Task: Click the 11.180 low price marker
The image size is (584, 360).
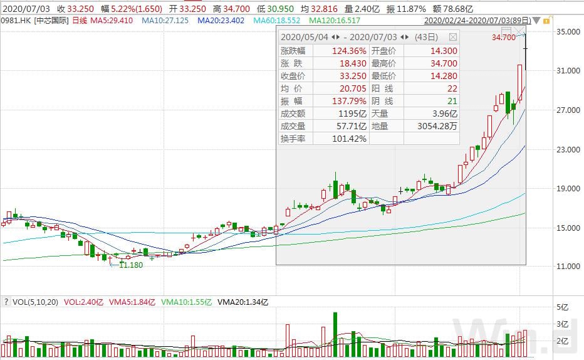Action: point(131,265)
